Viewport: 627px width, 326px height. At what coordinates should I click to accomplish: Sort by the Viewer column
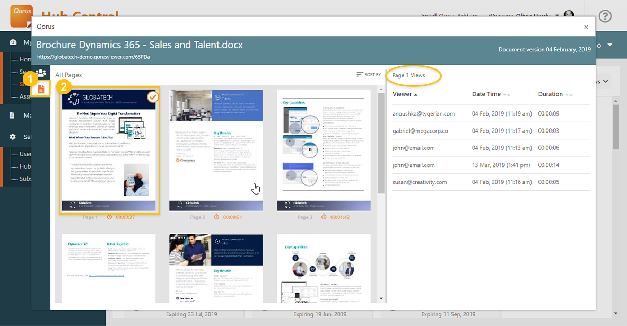[405, 94]
